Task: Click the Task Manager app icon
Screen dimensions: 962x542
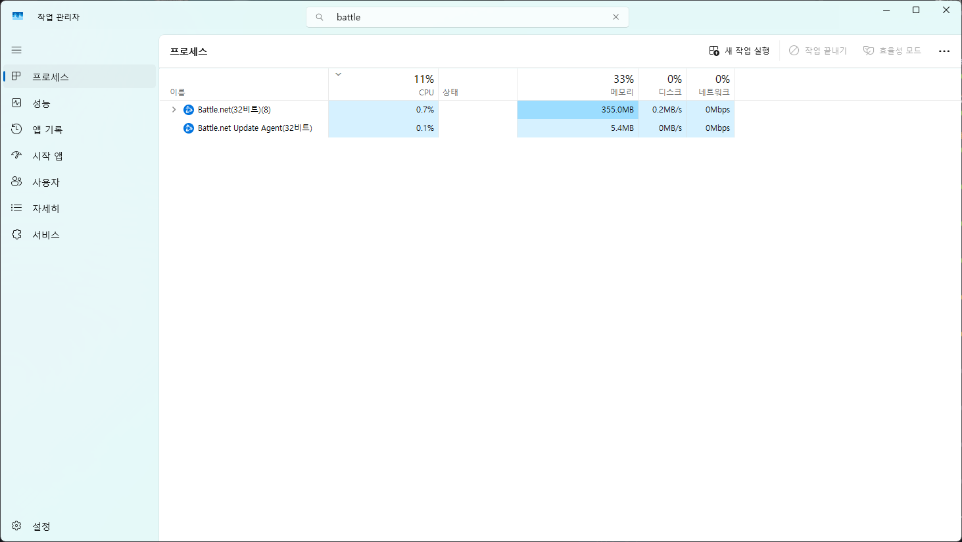Action: pyautogui.click(x=18, y=16)
